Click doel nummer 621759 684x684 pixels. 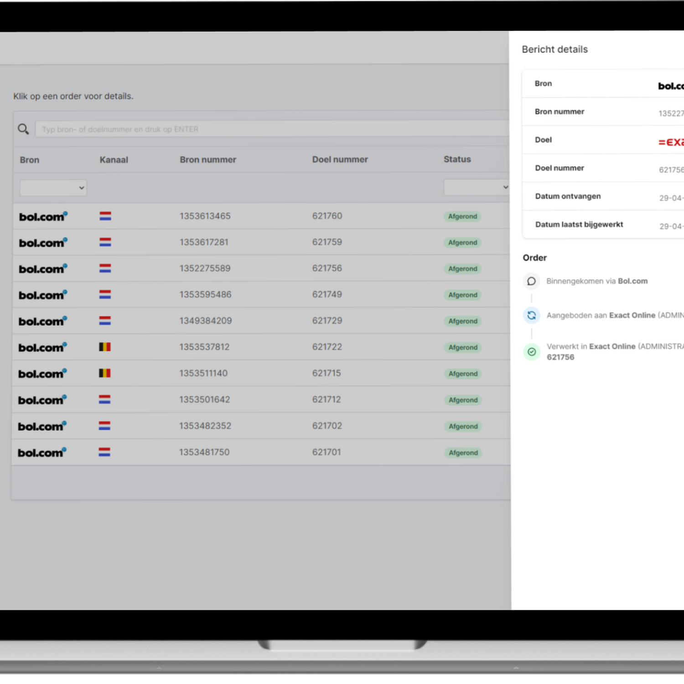pos(327,242)
